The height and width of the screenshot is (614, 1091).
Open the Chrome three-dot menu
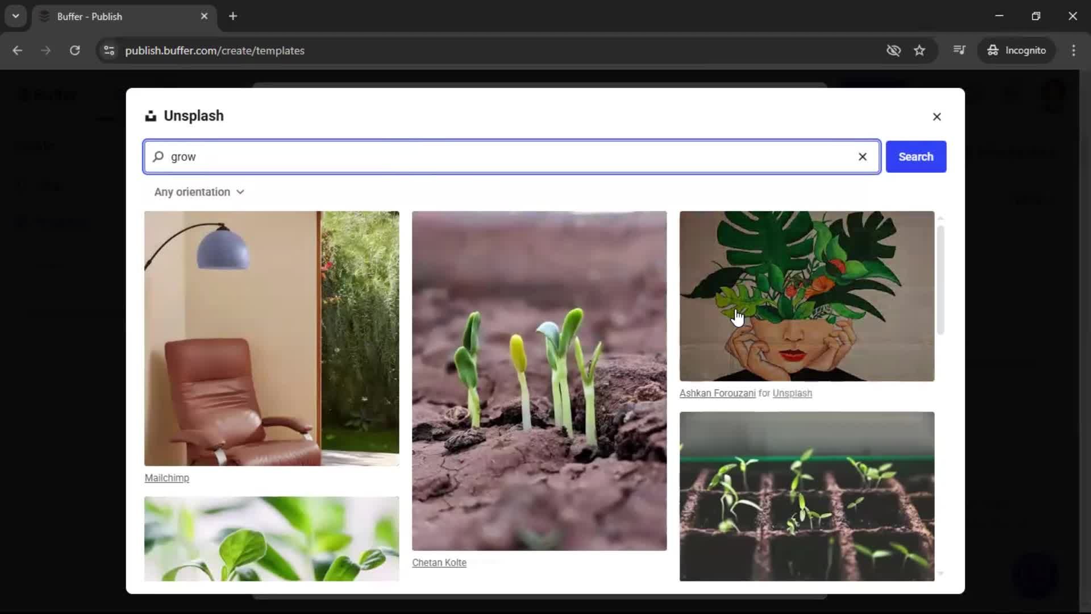pos(1074,51)
